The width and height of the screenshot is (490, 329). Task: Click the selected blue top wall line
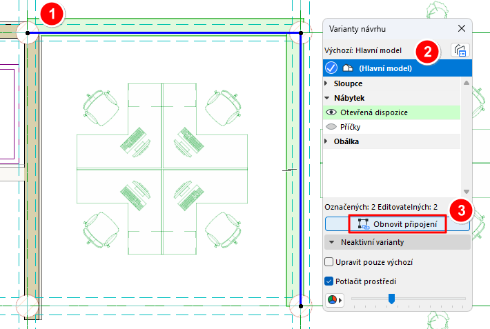click(x=164, y=33)
